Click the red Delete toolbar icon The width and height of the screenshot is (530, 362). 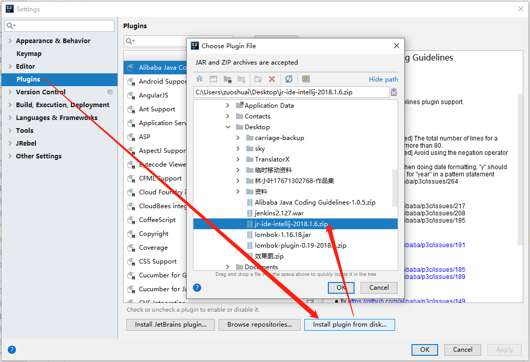click(x=272, y=79)
